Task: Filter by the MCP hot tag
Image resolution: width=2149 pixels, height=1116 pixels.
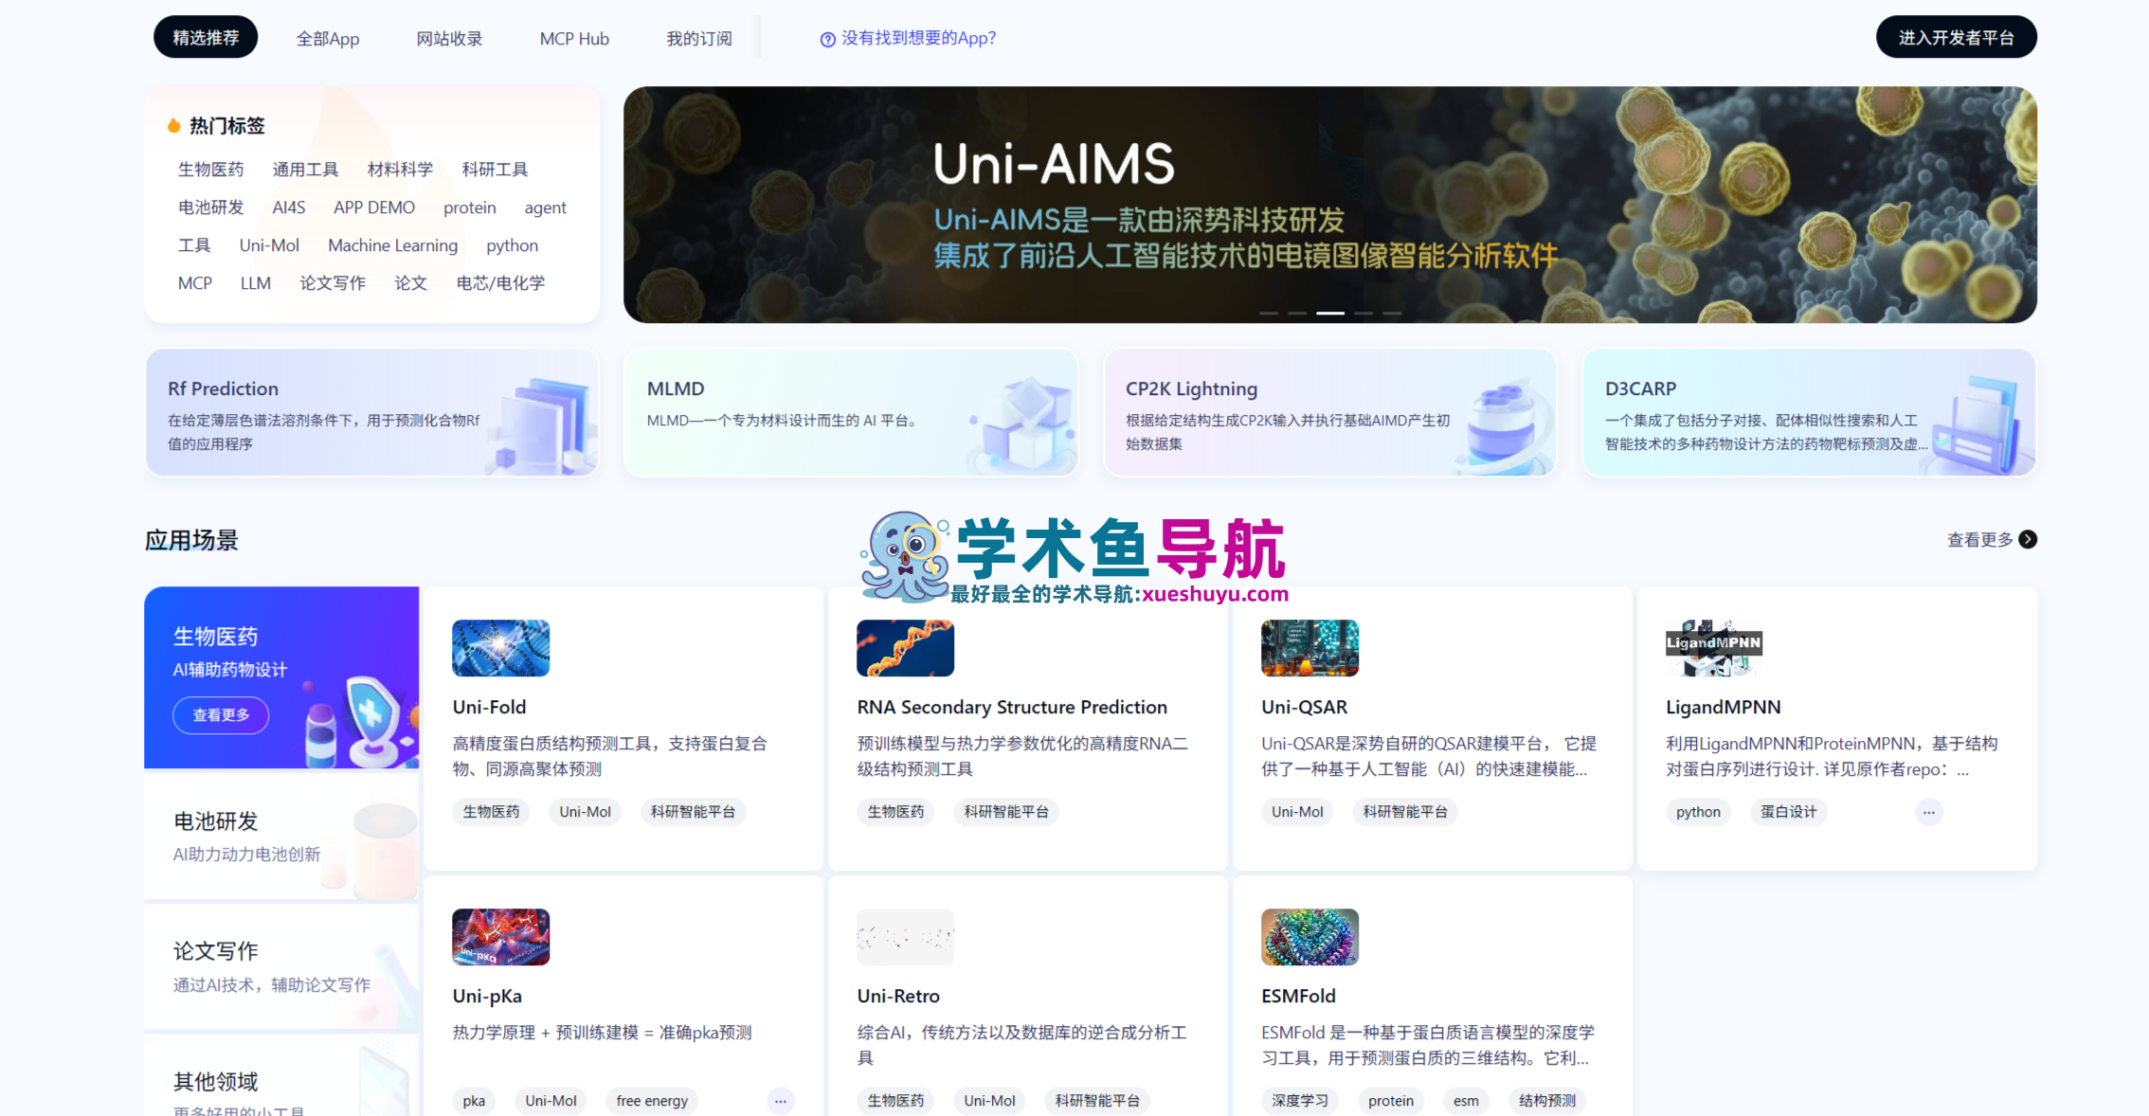Action: 195,283
